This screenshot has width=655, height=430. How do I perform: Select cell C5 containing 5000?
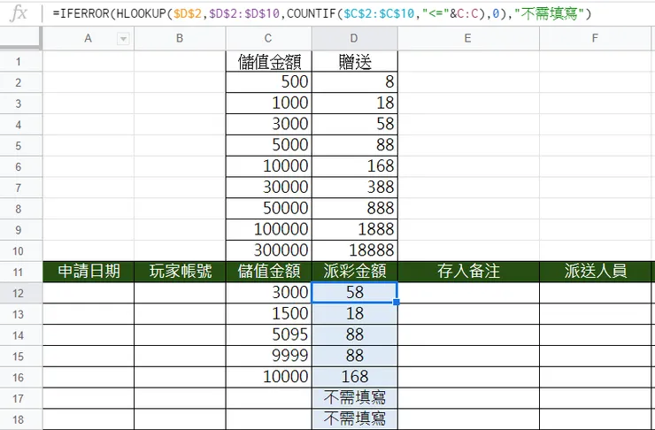pos(268,145)
